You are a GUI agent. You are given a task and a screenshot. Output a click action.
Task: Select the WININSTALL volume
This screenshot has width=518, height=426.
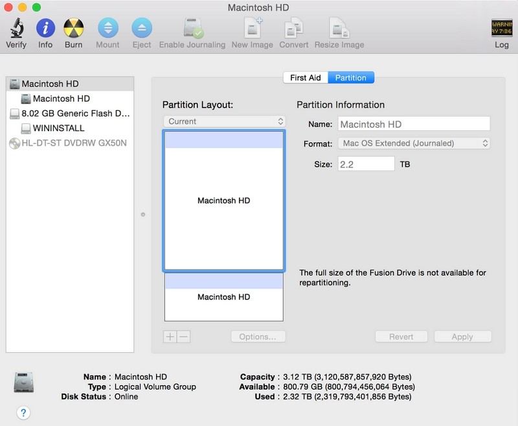click(x=70, y=128)
